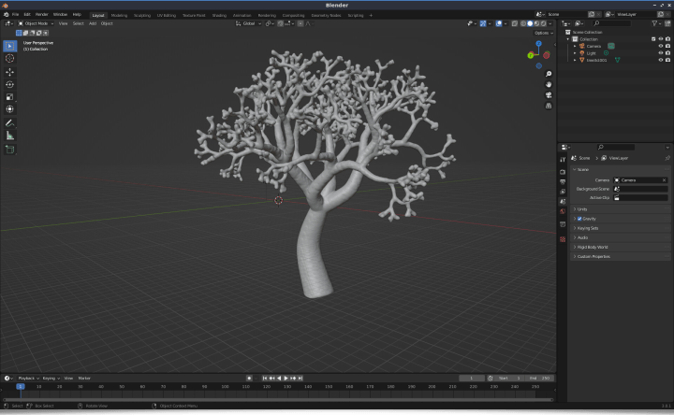
Task: Open the Render menu
Action: tap(42, 15)
